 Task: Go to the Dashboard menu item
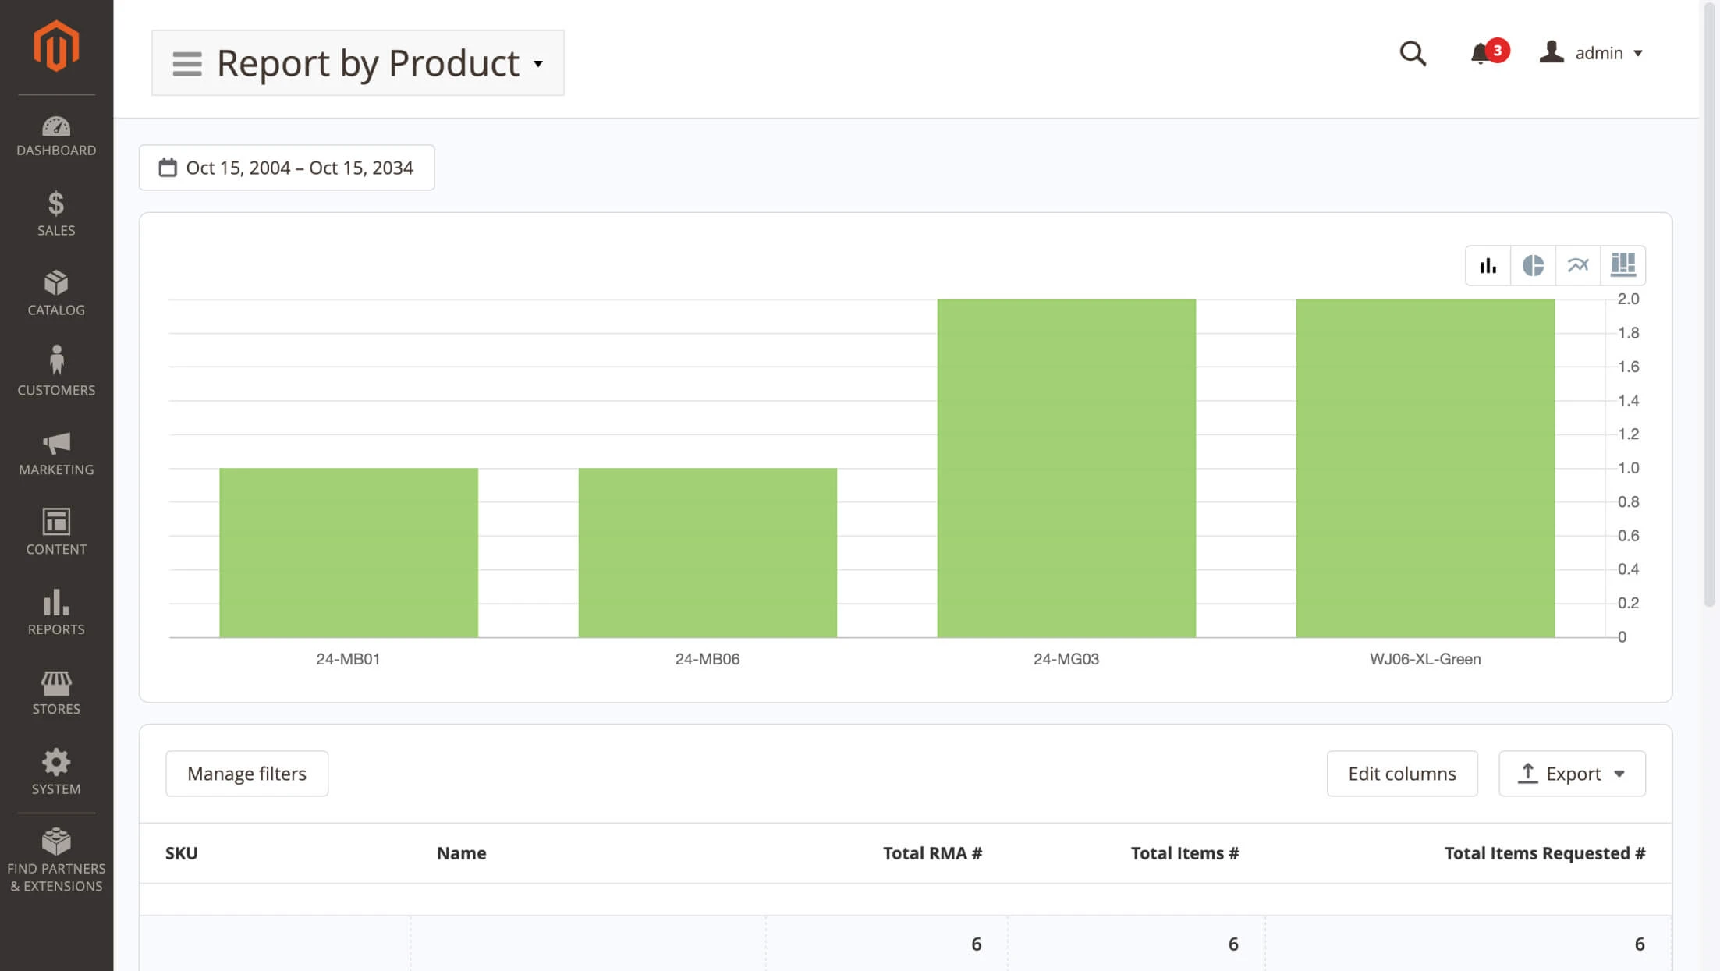[x=55, y=133]
